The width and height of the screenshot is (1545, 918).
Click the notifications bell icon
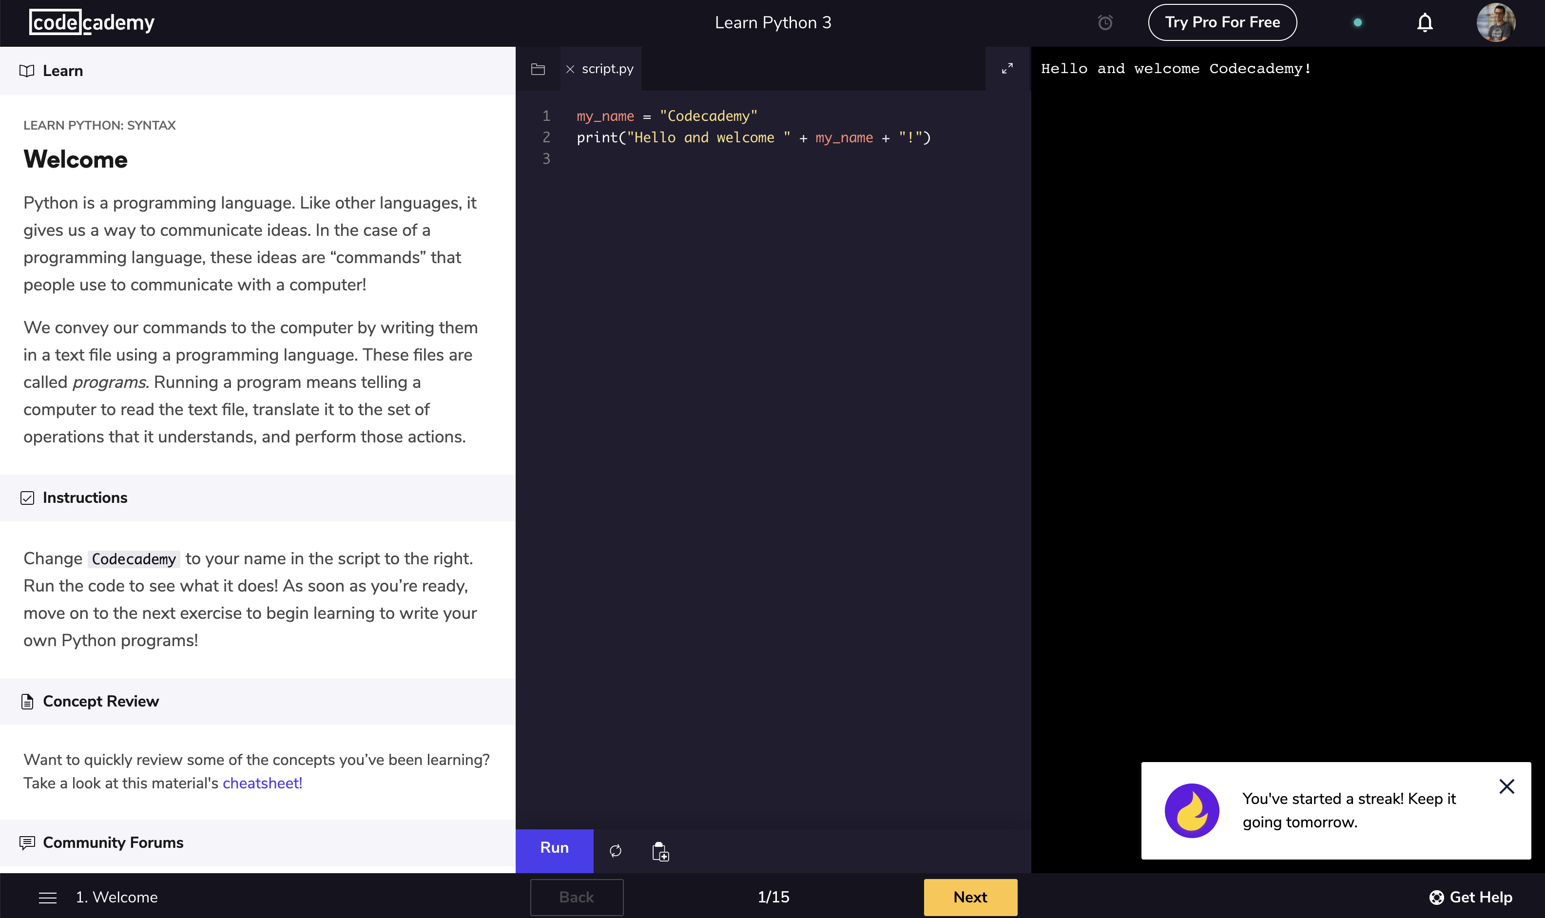click(1425, 23)
